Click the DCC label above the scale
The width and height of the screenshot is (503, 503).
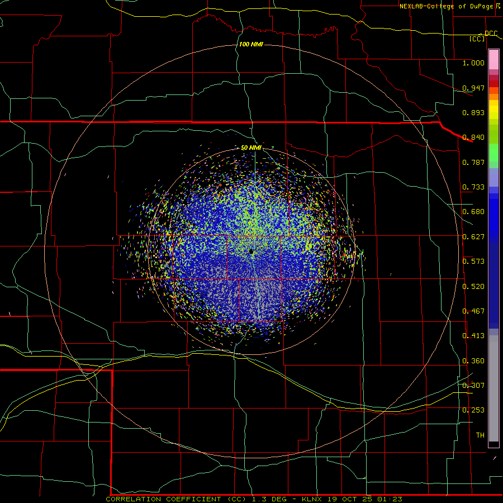[491, 33]
